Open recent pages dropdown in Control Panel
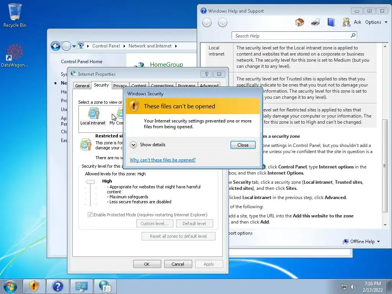Image resolution: width=392 pixels, height=294 pixels. [x=74, y=46]
